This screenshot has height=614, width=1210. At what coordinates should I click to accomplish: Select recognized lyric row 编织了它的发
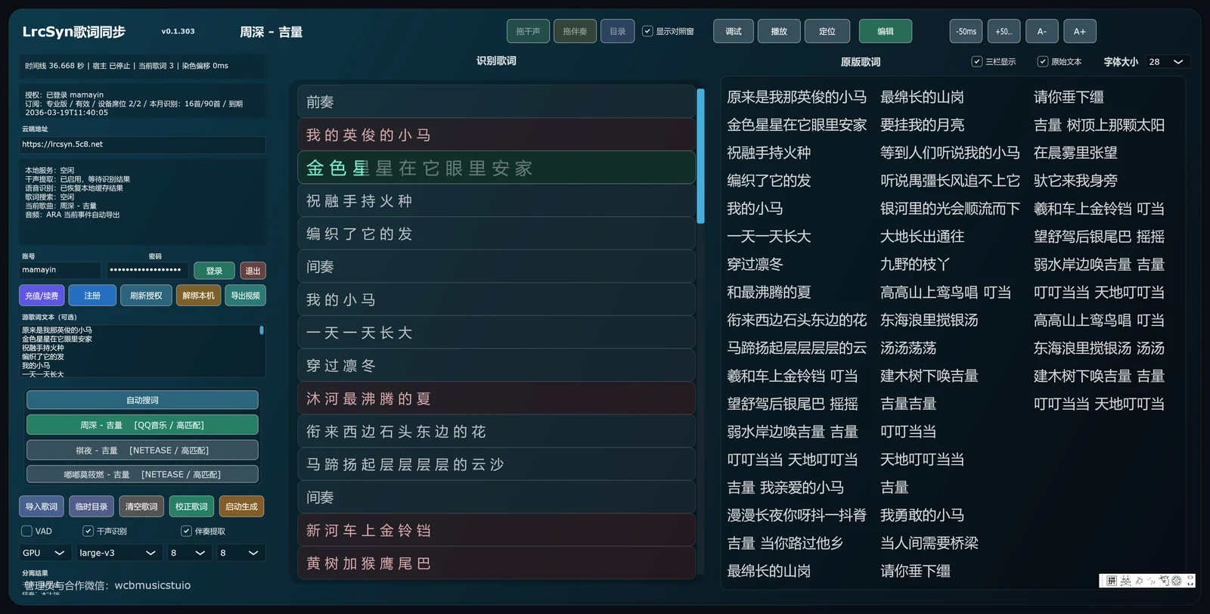click(x=496, y=234)
